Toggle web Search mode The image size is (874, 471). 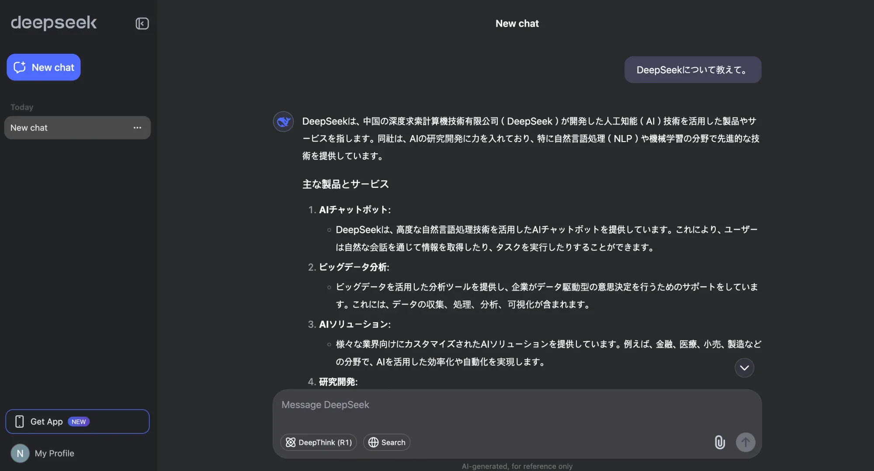click(387, 443)
